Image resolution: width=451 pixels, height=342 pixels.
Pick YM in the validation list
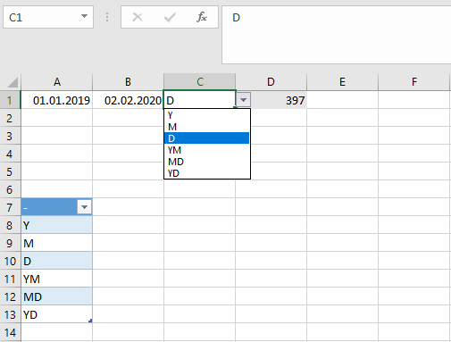pos(206,150)
